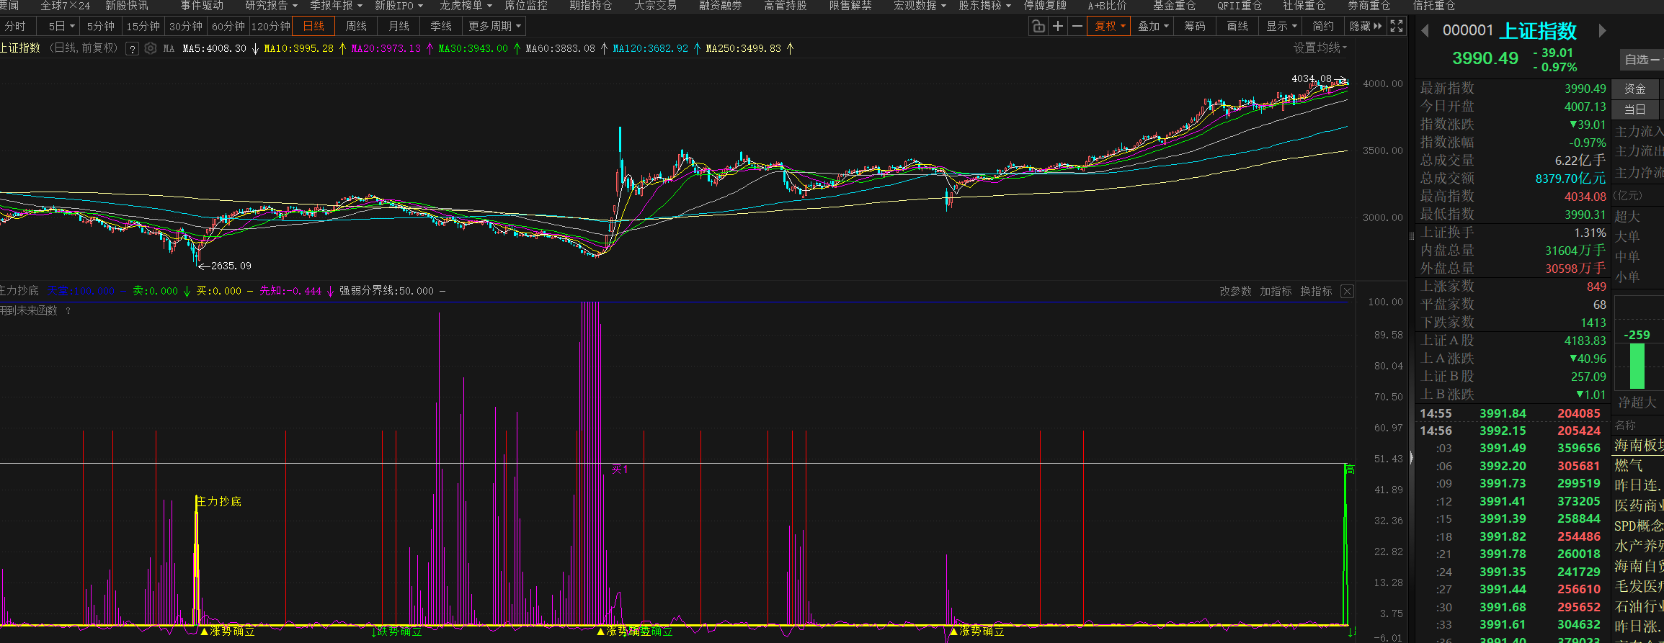Click the 自选 watchlist button

coord(1642,60)
